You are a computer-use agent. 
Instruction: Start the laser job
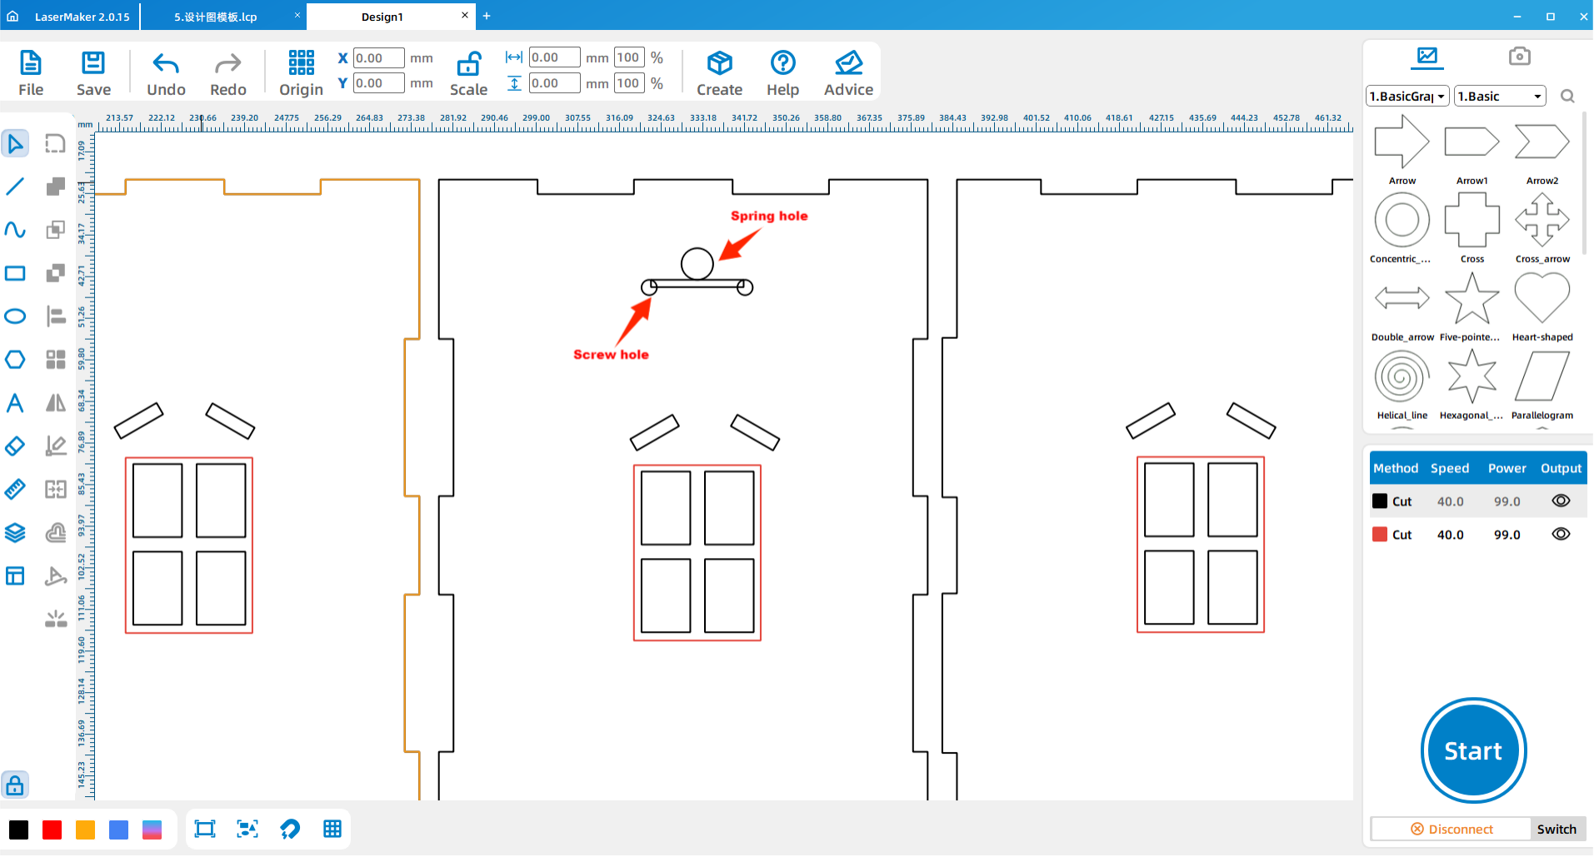(1473, 750)
